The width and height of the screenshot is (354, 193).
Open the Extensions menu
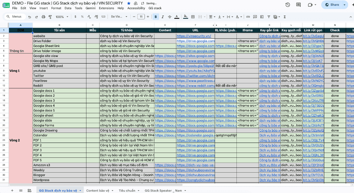click(x=106, y=8)
